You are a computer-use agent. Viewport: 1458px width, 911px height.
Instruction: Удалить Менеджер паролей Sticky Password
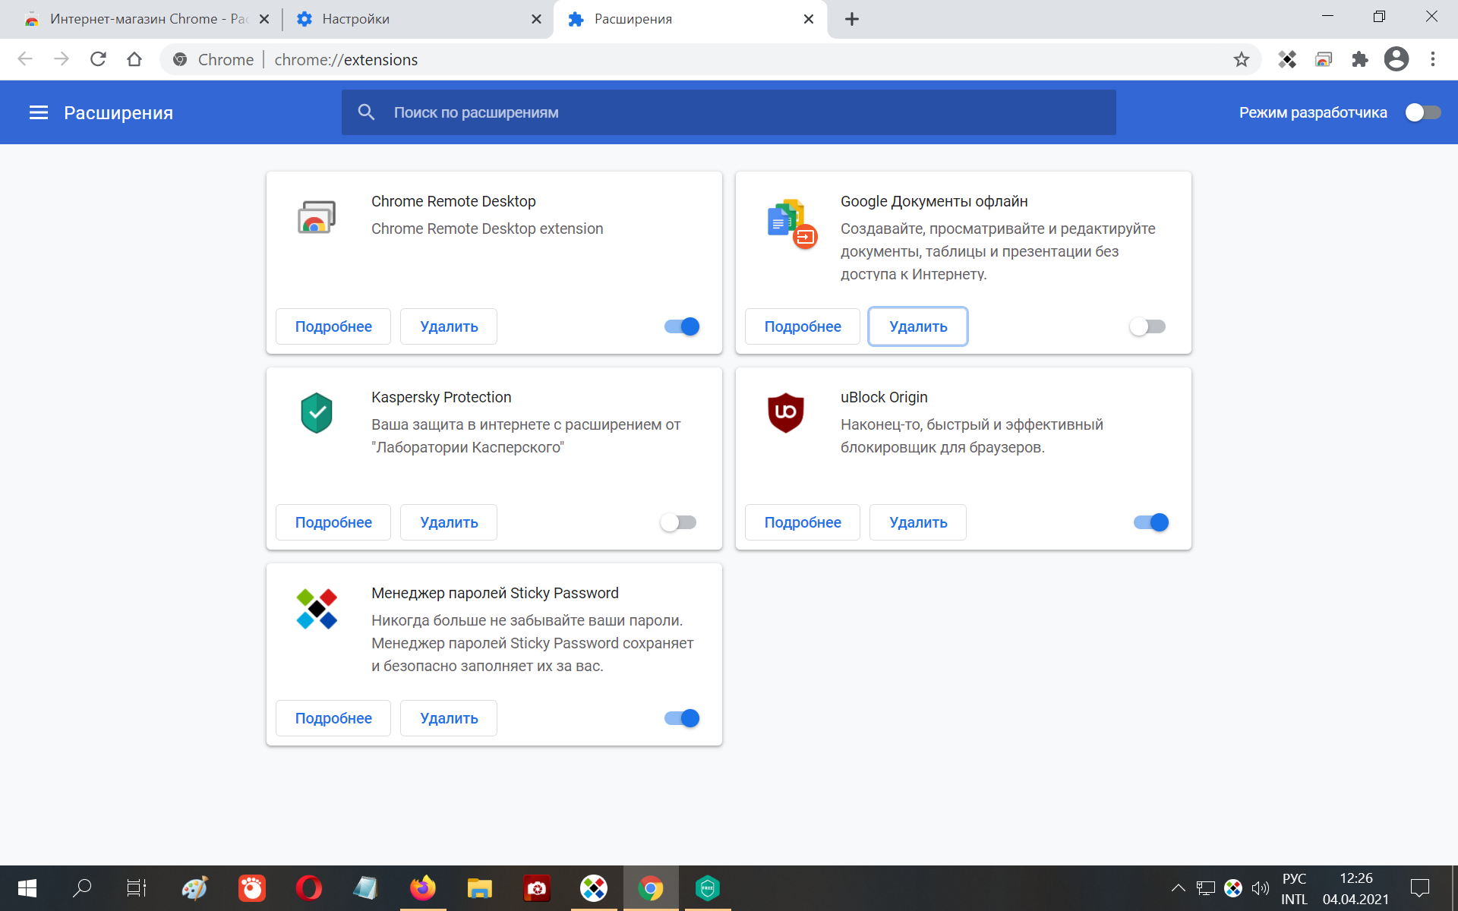(449, 718)
